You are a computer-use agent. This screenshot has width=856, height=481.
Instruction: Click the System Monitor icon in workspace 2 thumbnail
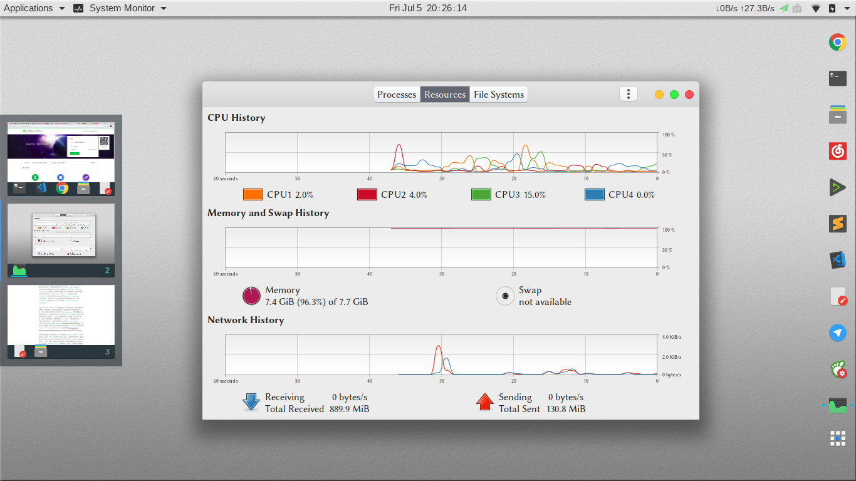pos(19,271)
